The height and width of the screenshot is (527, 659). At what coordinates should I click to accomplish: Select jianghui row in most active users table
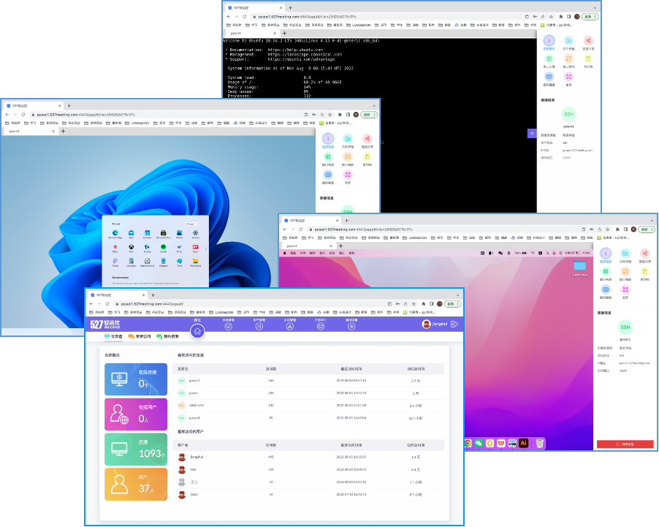tap(308, 457)
